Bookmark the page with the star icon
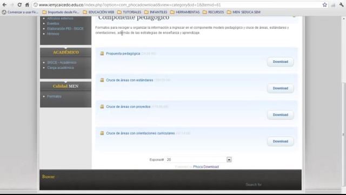 [x=324, y=5]
